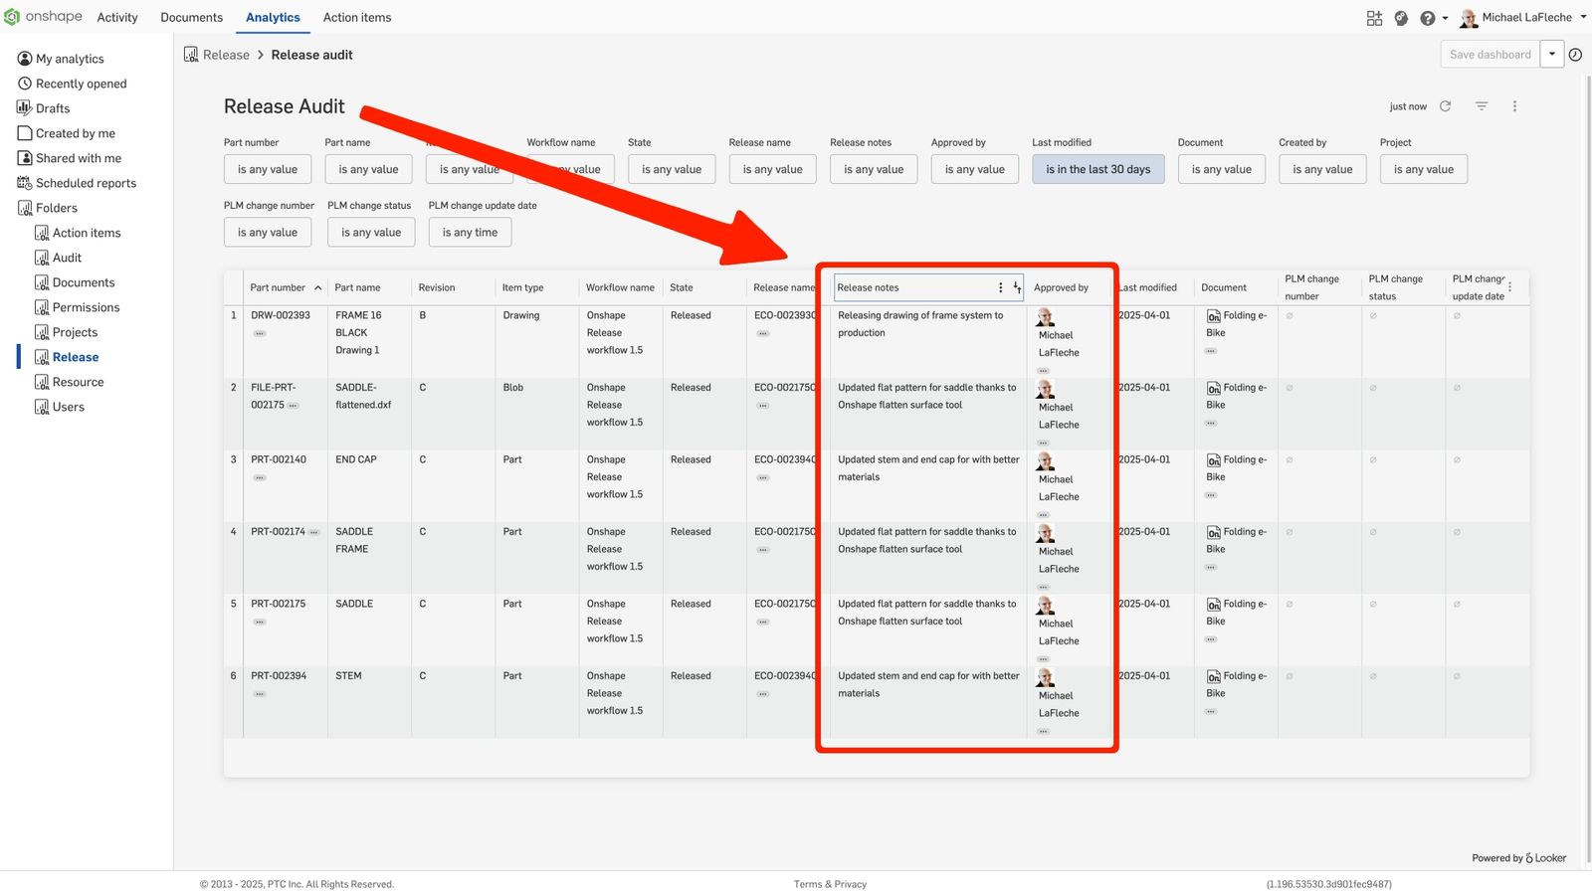Open the App Store grid icon

(x=1374, y=18)
